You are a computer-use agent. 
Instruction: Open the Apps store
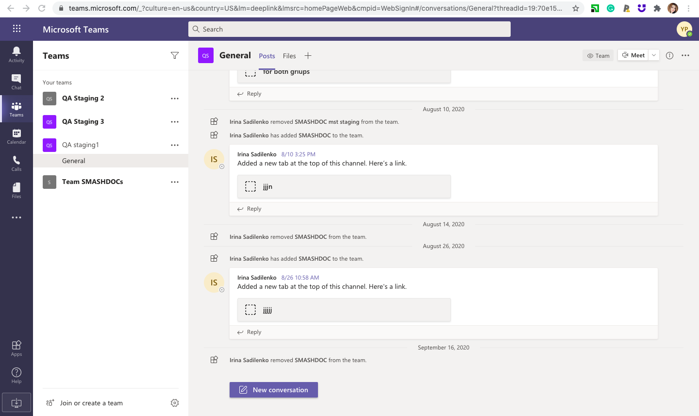[17, 348]
